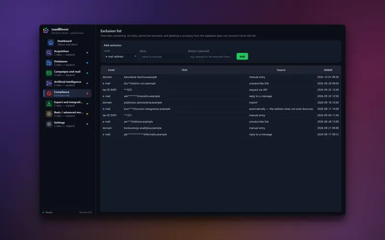Viewport: 385px width, 240px height.
Task: Click the 2026-08-17 09:12 date cell
Action: pyautogui.click(x=328, y=134)
